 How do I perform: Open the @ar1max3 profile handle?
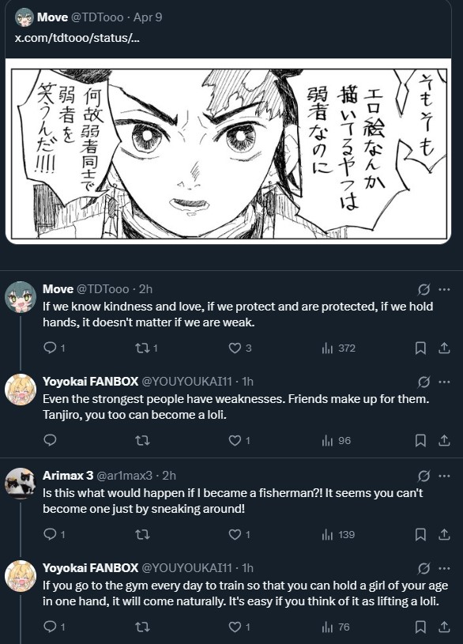click(124, 476)
